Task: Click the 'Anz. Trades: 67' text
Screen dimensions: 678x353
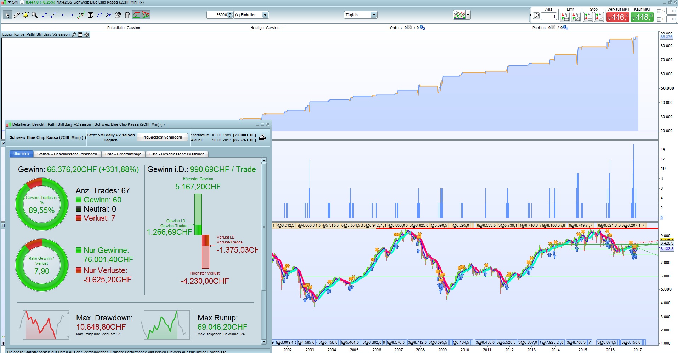Action: (x=103, y=190)
